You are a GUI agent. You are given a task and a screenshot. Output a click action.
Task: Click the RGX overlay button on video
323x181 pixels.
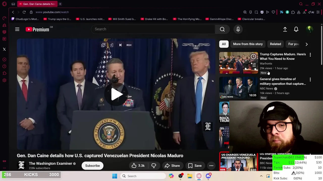tap(129, 45)
